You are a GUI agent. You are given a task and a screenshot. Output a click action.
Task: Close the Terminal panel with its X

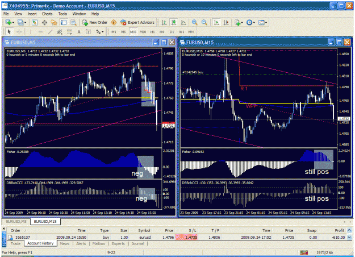pyautogui.click(x=3, y=229)
